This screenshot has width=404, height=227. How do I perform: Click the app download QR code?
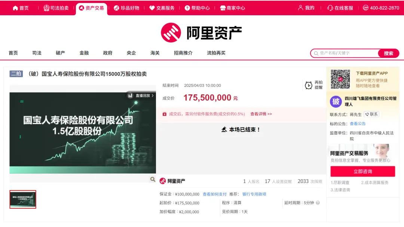[340, 79]
